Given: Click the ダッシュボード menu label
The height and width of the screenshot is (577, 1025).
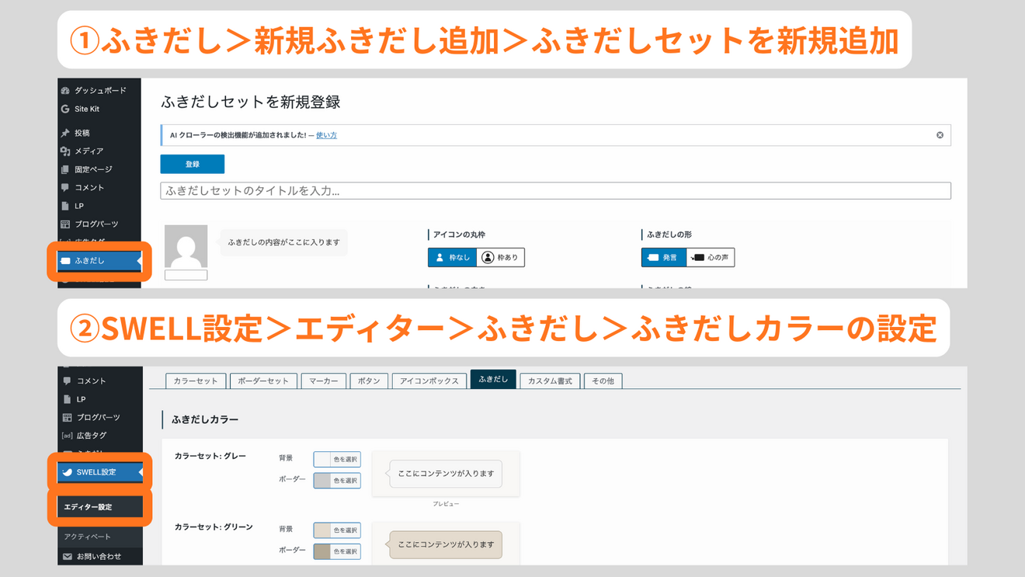Looking at the screenshot, I should point(100,91).
